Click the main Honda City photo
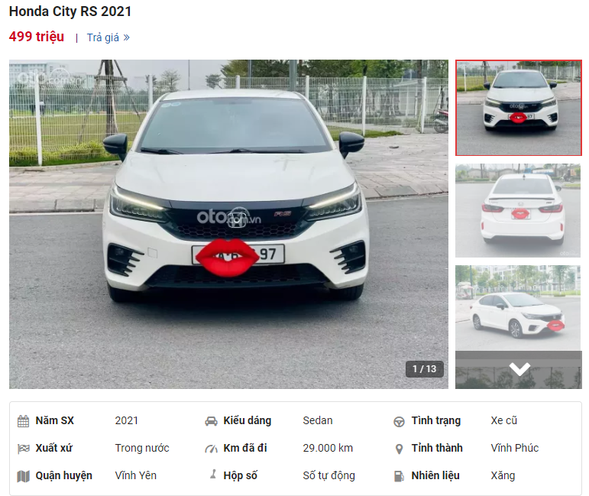Screen dimensions: 589x496 coord(228,224)
